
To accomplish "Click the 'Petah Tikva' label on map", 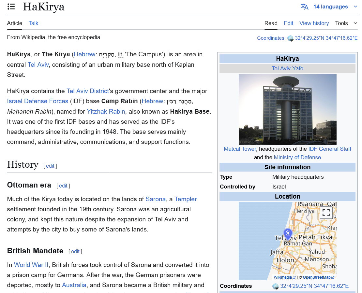I will coord(315,237).
